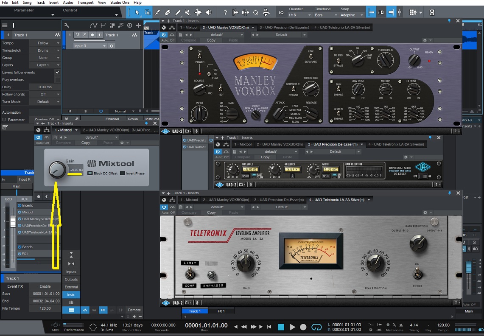Open the Studio One menu
Image resolution: width=484 pixels, height=336 pixels.
[x=120, y=3]
